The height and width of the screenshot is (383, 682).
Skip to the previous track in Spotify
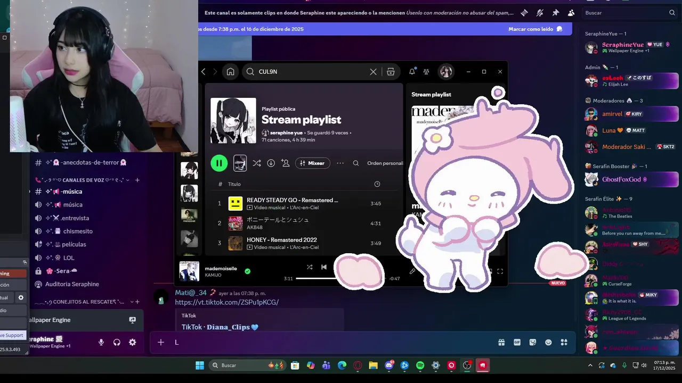point(324,267)
